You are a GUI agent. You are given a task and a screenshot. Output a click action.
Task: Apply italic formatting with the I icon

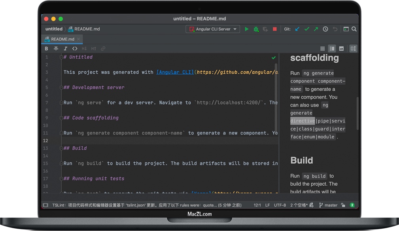pyautogui.click(x=66, y=48)
